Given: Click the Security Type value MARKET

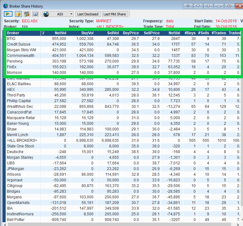Looking at the screenshot, I should 104,21.
